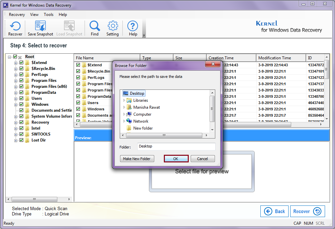
Task: Confirm the folder with the OK button
Action: pos(176,159)
